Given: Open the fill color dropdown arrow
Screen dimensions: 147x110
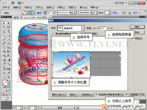Looking at the screenshot, I should (x=27, y=13).
